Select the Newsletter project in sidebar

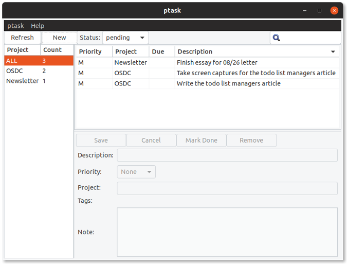22,81
